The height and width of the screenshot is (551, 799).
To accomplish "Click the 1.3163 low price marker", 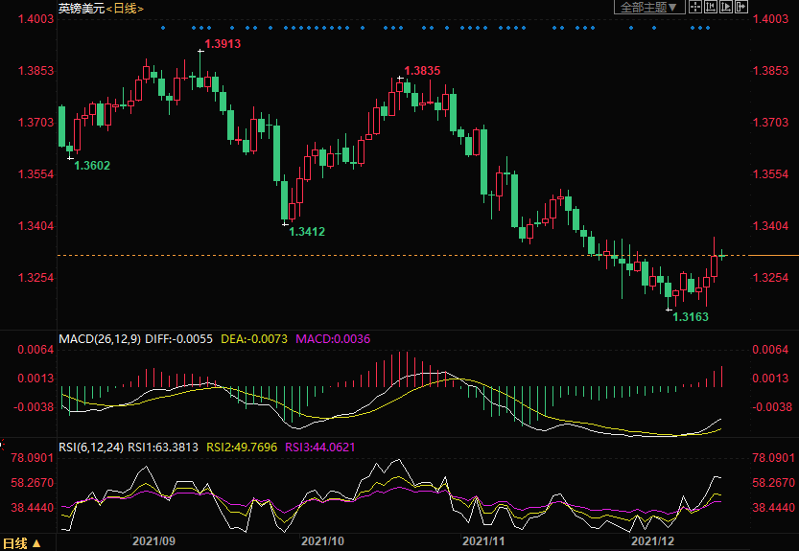I will click(x=690, y=316).
